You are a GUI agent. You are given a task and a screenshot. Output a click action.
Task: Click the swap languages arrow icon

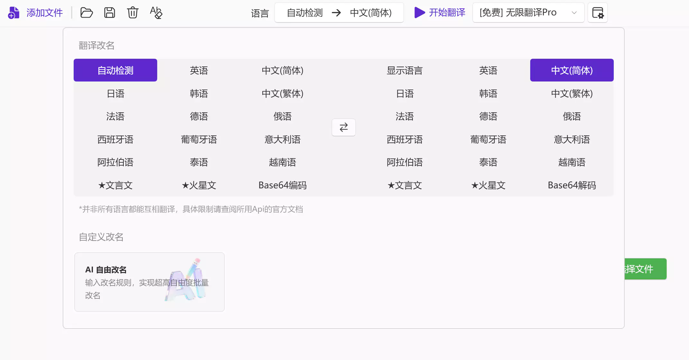[x=343, y=127]
